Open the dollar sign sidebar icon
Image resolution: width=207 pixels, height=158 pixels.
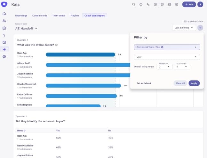(x=4, y=35)
